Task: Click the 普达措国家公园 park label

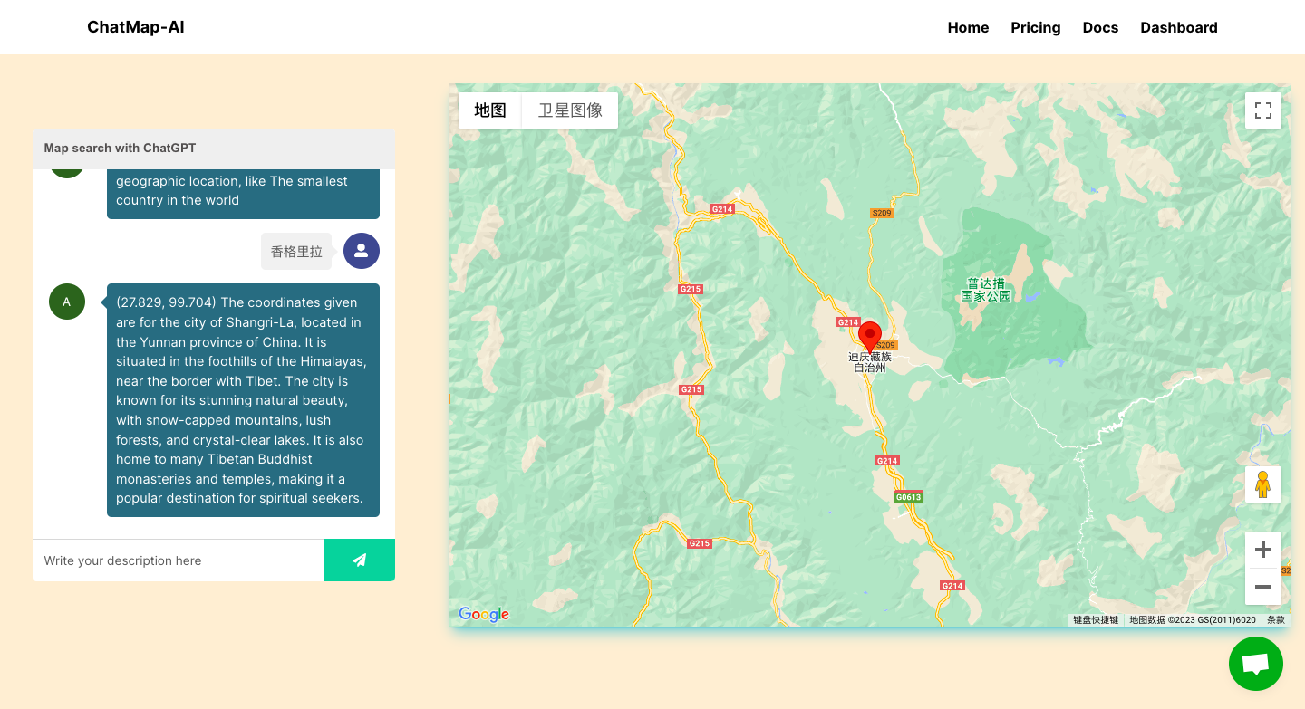Action: (986, 290)
